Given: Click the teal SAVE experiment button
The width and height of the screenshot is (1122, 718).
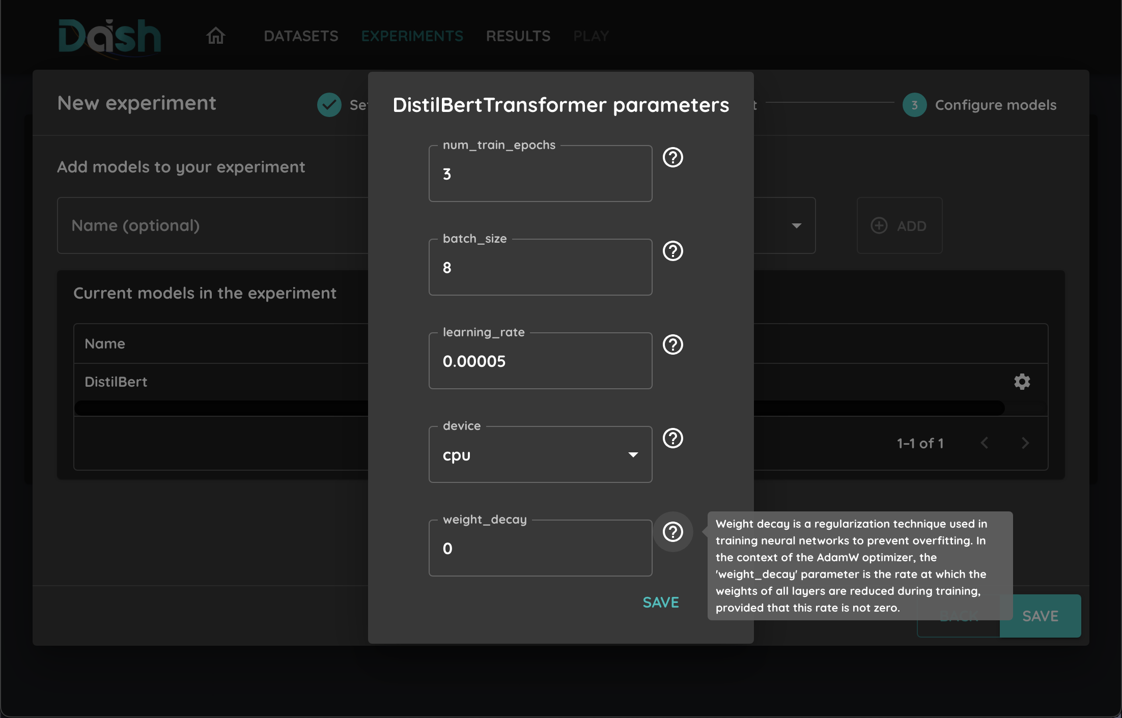Looking at the screenshot, I should tap(1040, 616).
